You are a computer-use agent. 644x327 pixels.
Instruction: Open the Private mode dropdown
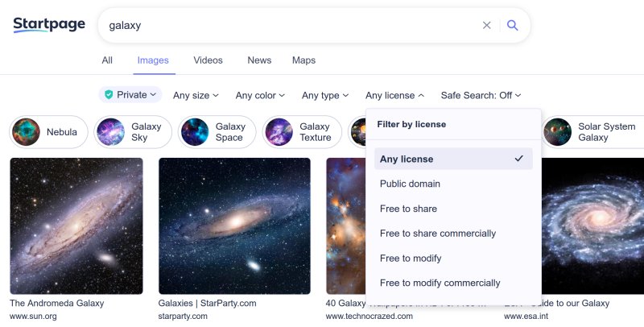[130, 95]
